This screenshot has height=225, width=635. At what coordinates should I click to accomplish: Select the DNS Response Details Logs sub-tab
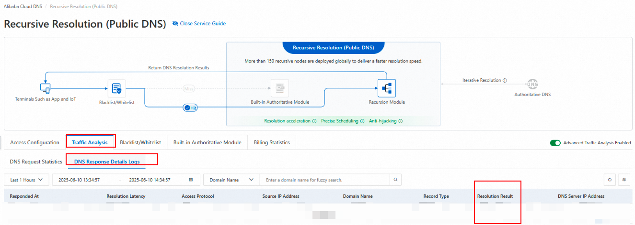[x=107, y=162]
